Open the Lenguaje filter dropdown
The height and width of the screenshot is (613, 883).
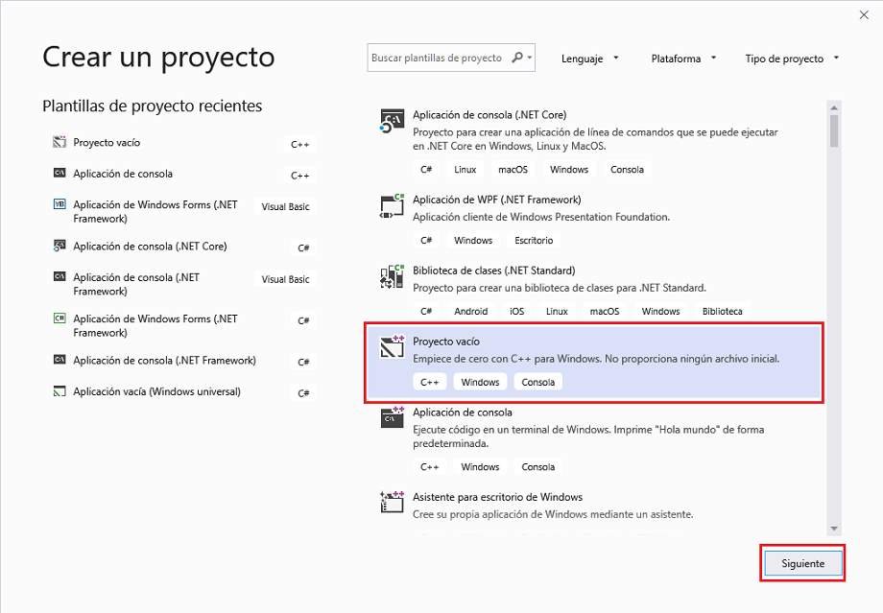click(x=588, y=59)
